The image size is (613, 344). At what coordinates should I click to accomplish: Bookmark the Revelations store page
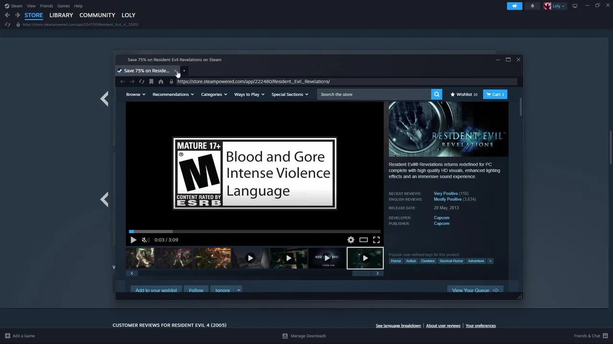coord(151,82)
